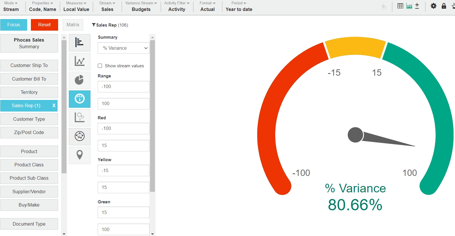Click the grid table view icon
The height and width of the screenshot is (236, 455).
(400, 6)
